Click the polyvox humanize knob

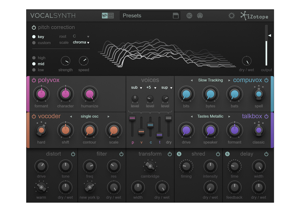(x=90, y=94)
